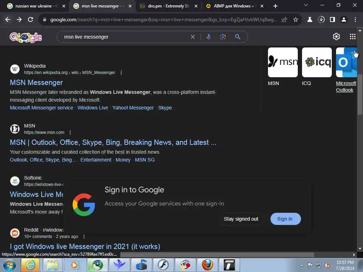Select the ICQ logo thumbnail
The width and height of the screenshot is (363, 272).
pyautogui.click(x=317, y=62)
